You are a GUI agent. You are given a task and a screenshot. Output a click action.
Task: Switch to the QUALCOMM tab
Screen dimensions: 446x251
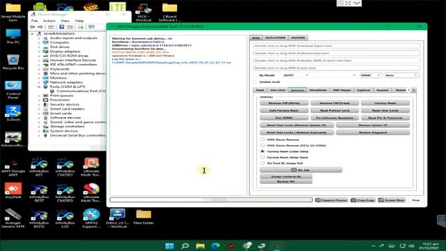click(x=275, y=38)
